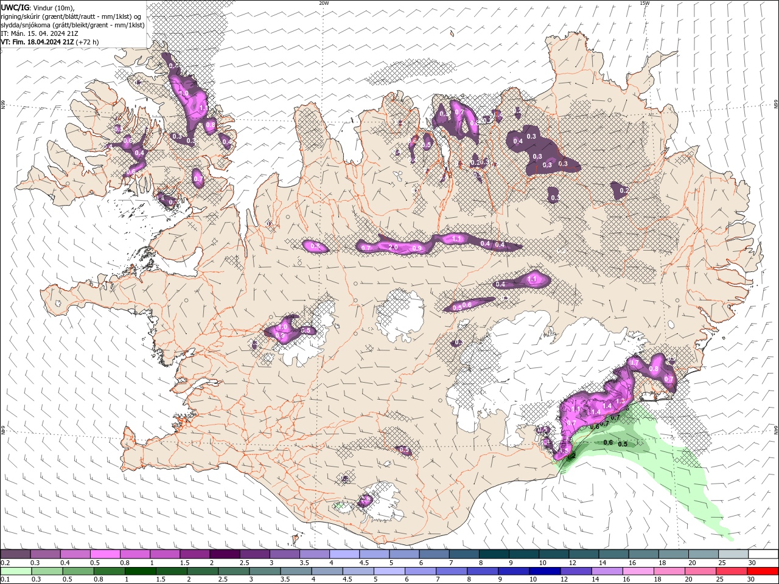Click the light green 0.3 rain scale swatch
The height and width of the screenshot is (584, 779).
[x=47, y=571]
